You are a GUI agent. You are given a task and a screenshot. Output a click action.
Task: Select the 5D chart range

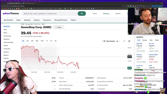[27, 41]
